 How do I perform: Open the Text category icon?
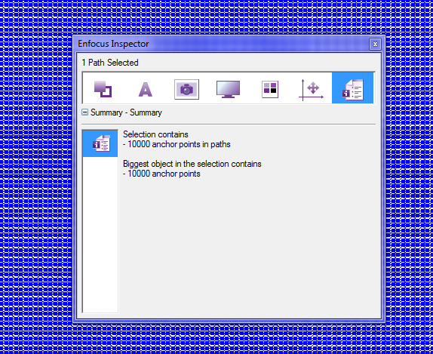pos(146,89)
